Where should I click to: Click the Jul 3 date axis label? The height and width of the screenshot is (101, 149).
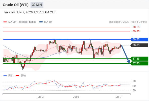click(x=41, y=97)
